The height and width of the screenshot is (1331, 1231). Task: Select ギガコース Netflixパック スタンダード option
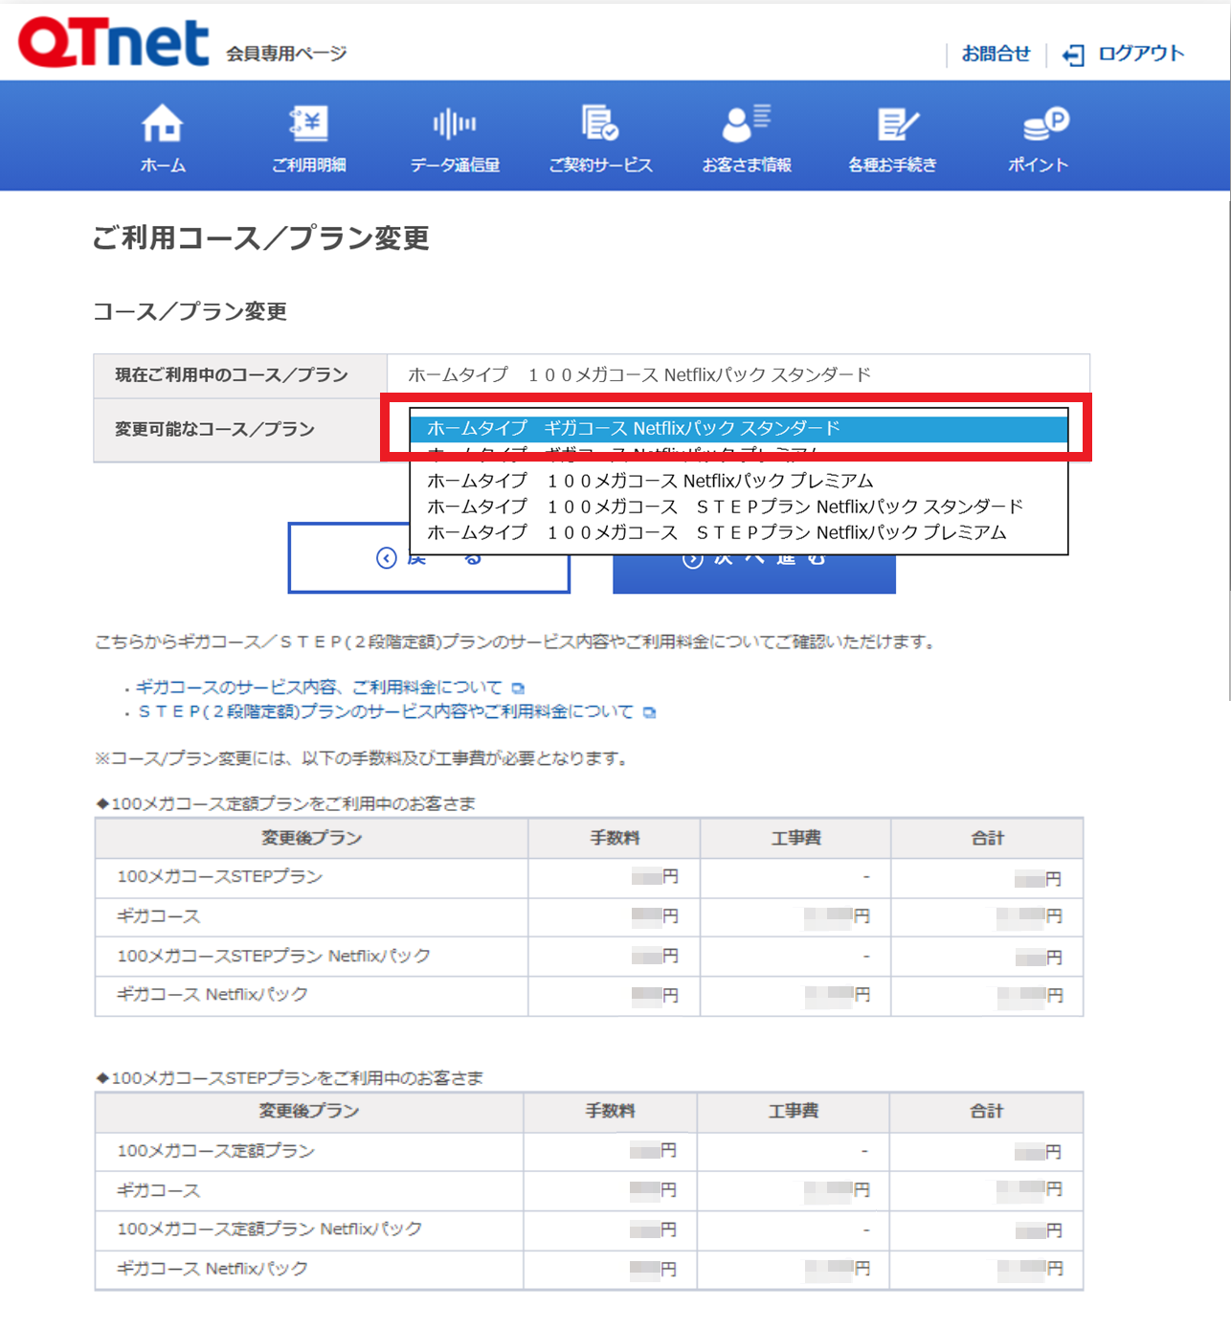pyautogui.click(x=738, y=428)
